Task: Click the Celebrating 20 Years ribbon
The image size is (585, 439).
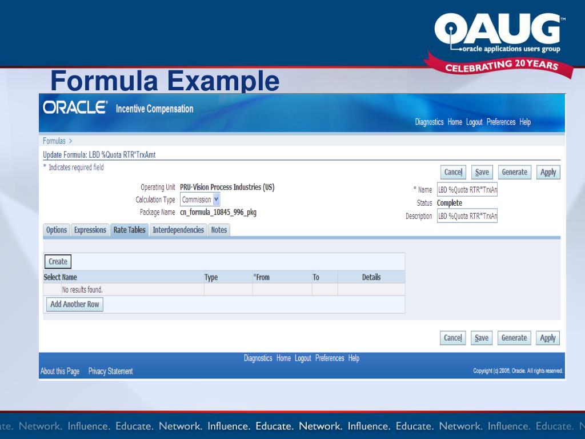Action: [x=500, y=66]
